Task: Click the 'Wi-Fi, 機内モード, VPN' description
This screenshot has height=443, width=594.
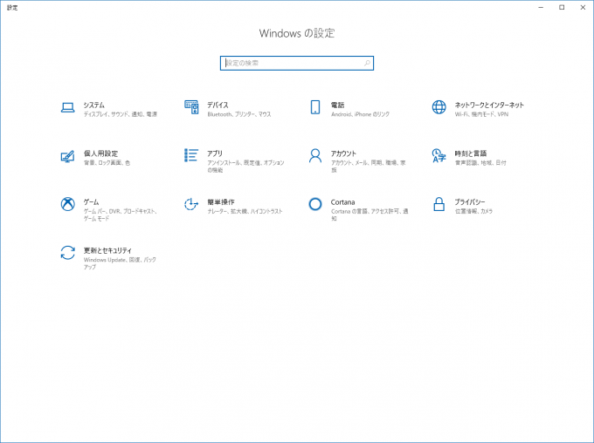Action: point(481,114)
